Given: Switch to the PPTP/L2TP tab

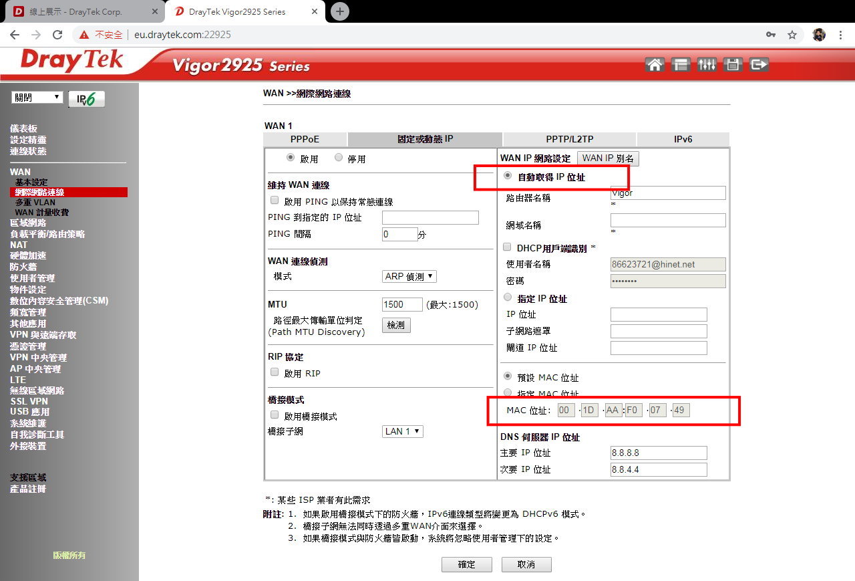Looking at the screenshot, I should tap(569, 139).
